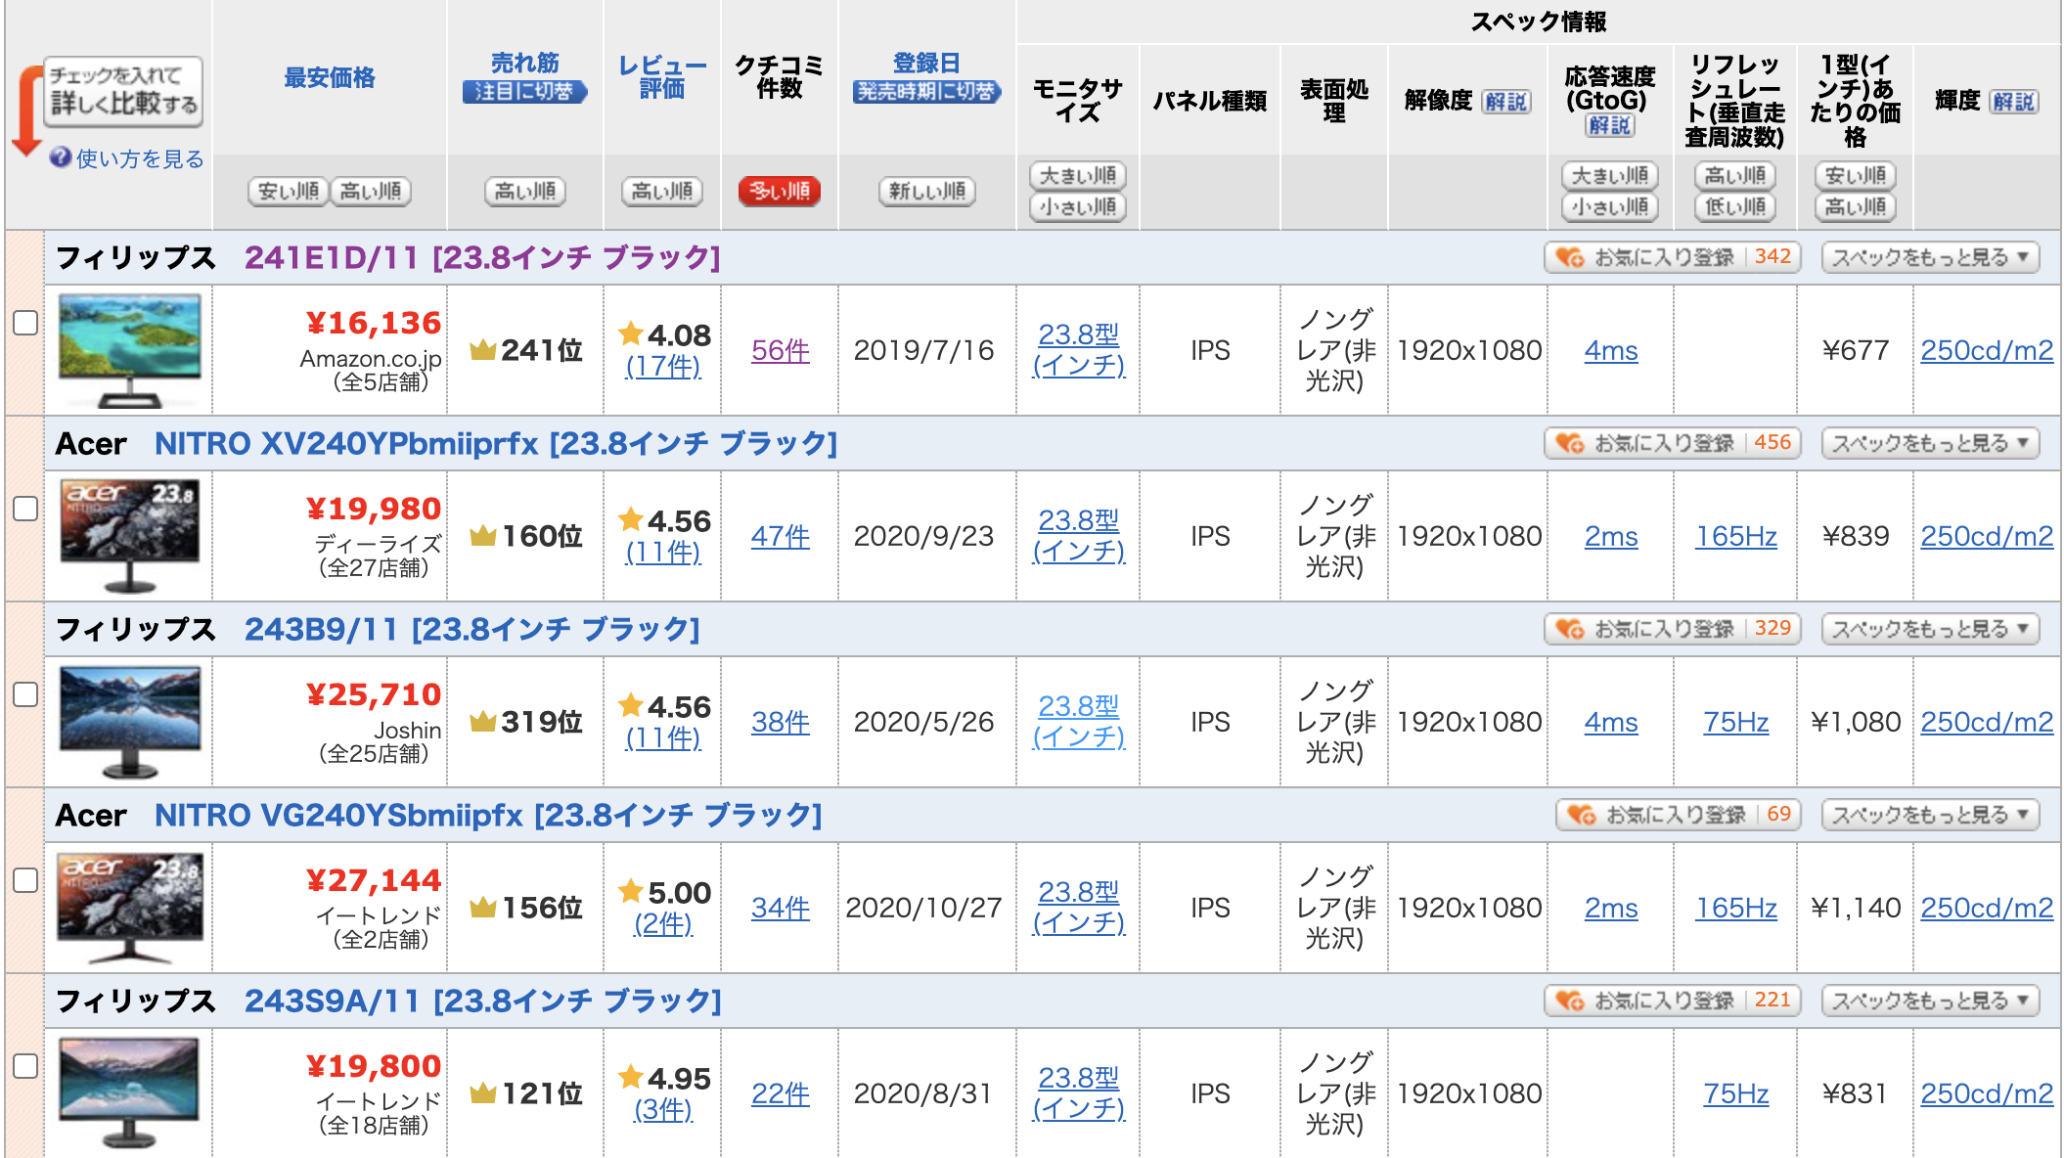Expand more specs for 241E1D/11
The width and height of the screenshot is (2064, 1158).
tap(1930, 257)
